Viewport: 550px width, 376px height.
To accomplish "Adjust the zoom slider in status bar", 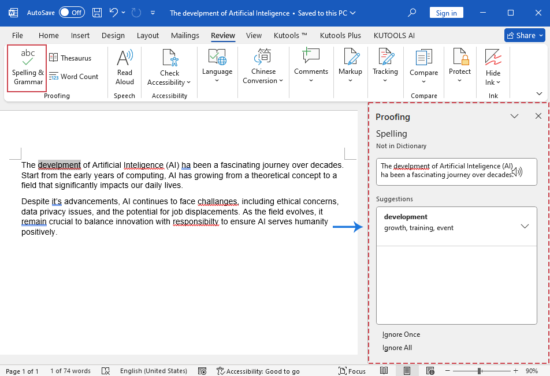I will [479, 371].
